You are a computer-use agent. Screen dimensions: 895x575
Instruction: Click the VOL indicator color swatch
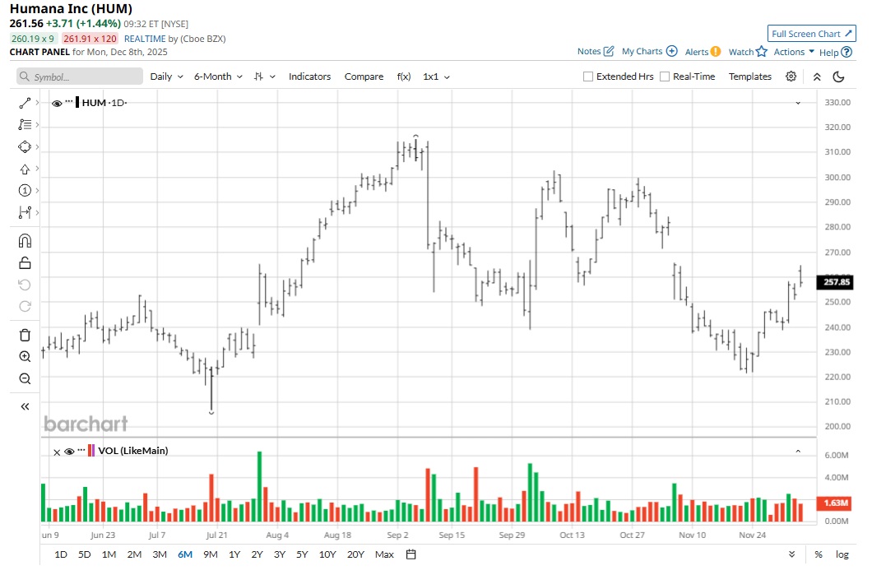91,451
